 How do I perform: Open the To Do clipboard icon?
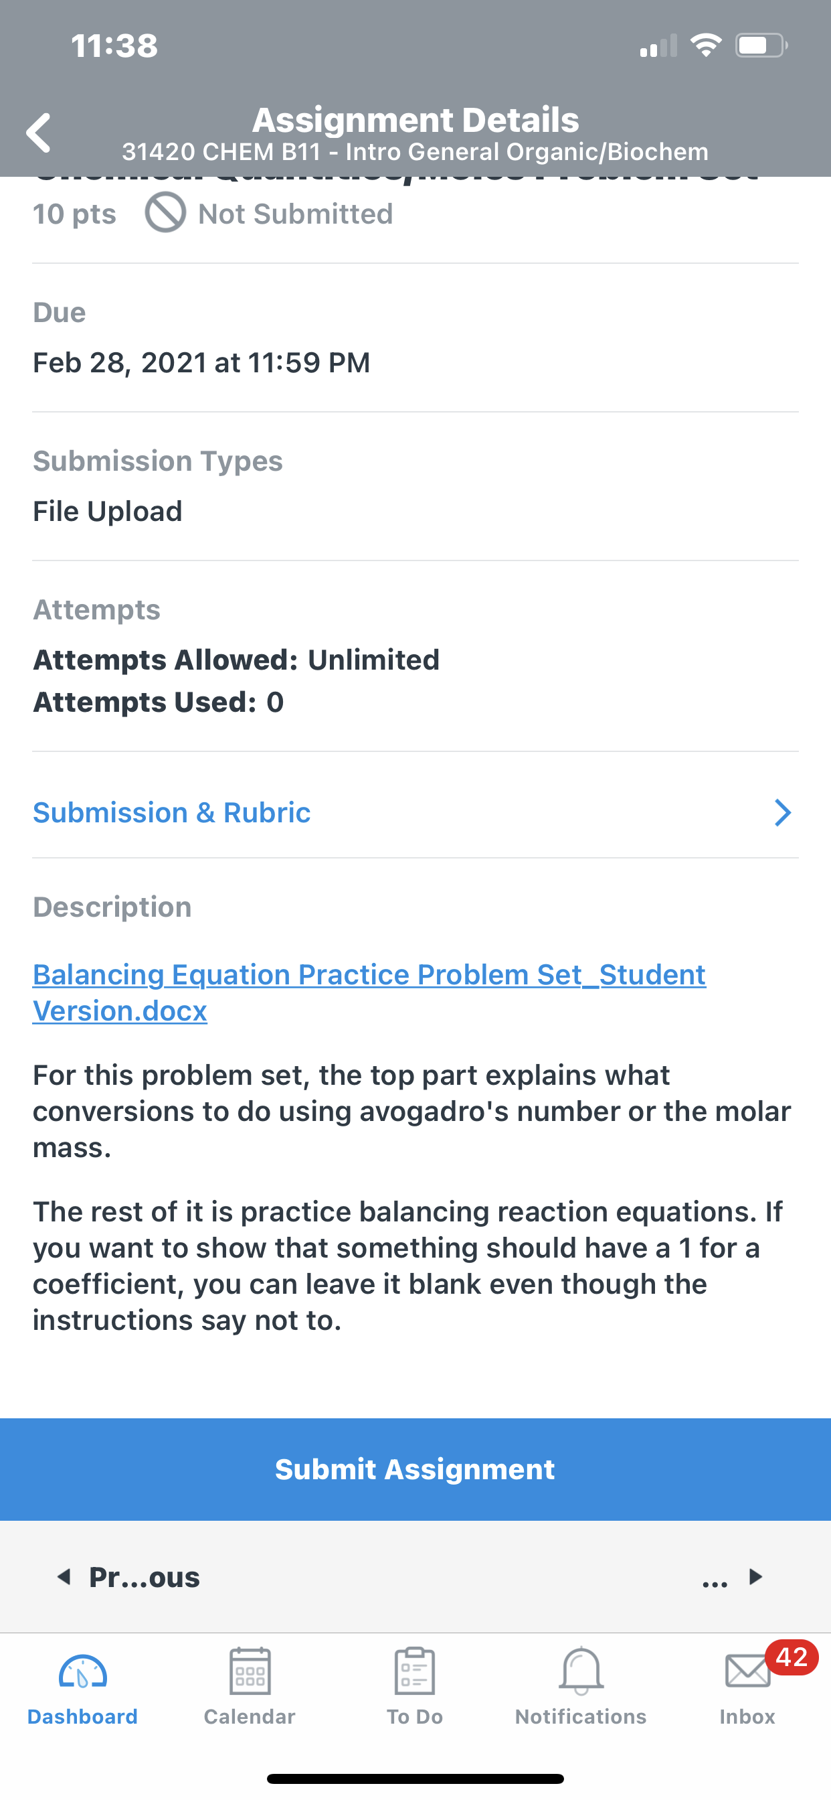point(415,1671)
